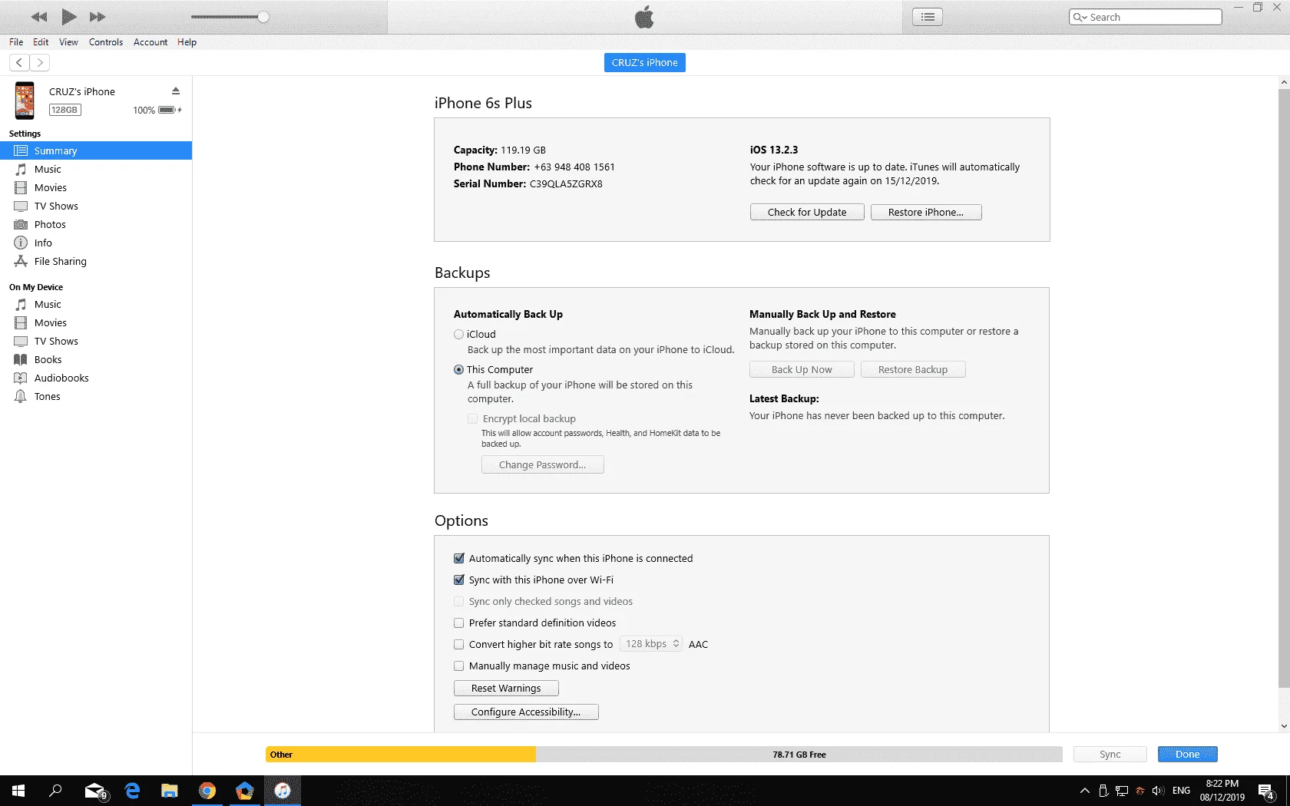
Task: Click the iTunes icon in taskbar
Action: click(283, 791)
